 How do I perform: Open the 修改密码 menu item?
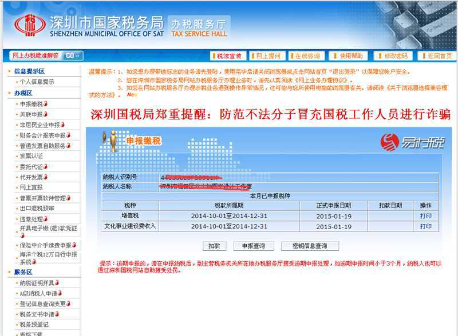(393, 55)
